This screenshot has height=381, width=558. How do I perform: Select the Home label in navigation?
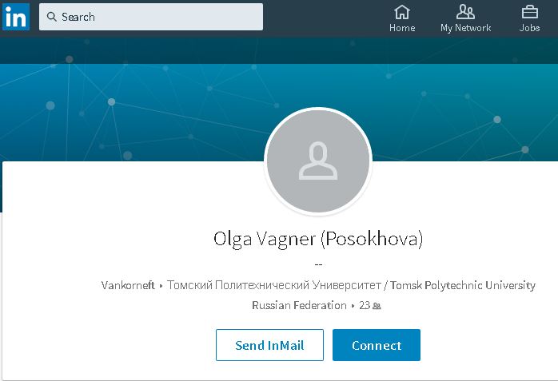pos(402,28)
